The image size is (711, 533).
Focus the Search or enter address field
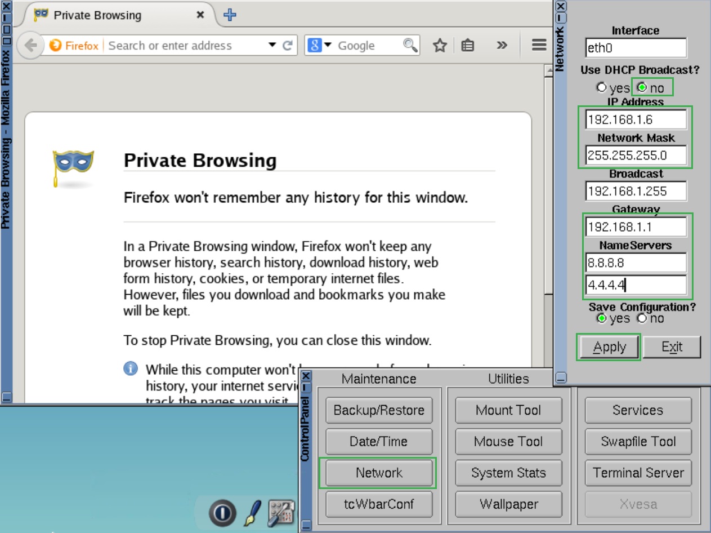pos(186,46)
